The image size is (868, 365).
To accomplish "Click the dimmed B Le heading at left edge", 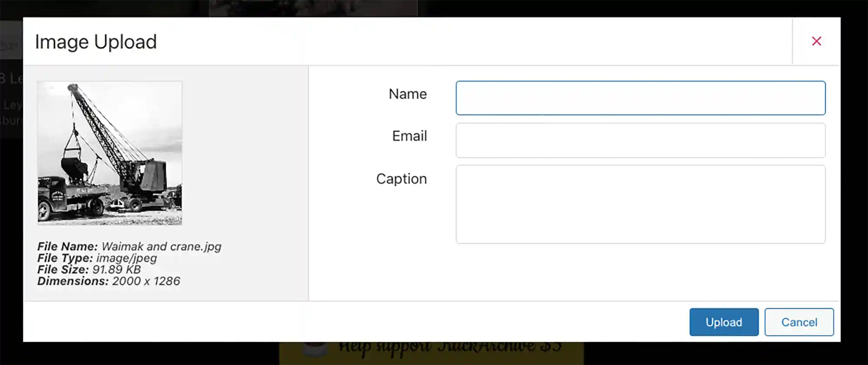I will pyautogui.click(x=11, y=78).
